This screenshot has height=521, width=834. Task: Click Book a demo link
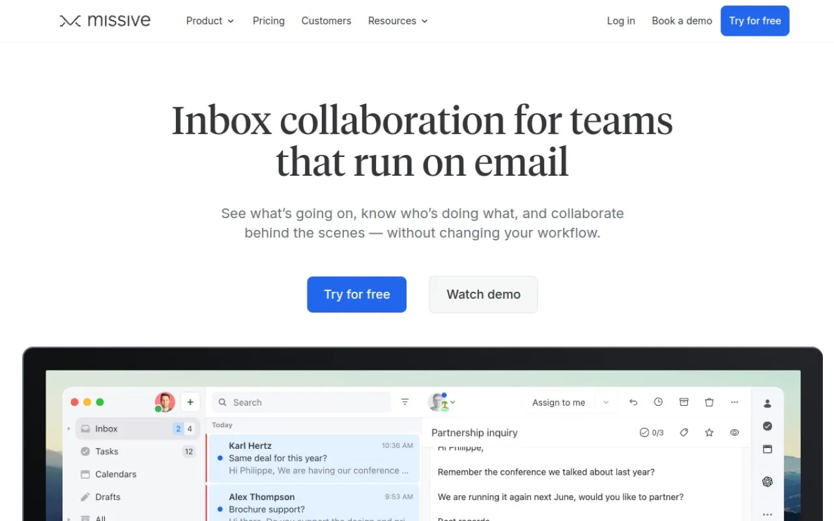click(x=682, y=21)
